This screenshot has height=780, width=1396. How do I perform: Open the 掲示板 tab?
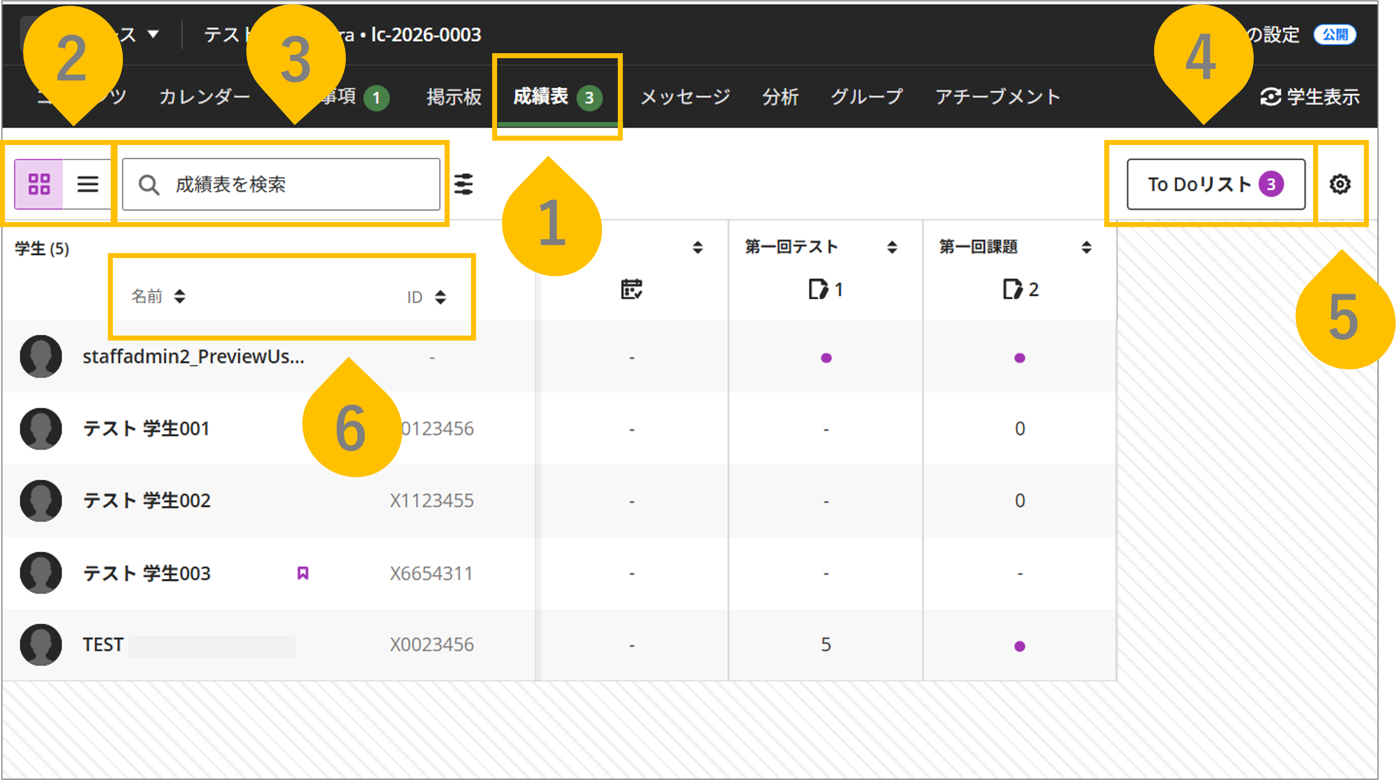tap(454, 97)
